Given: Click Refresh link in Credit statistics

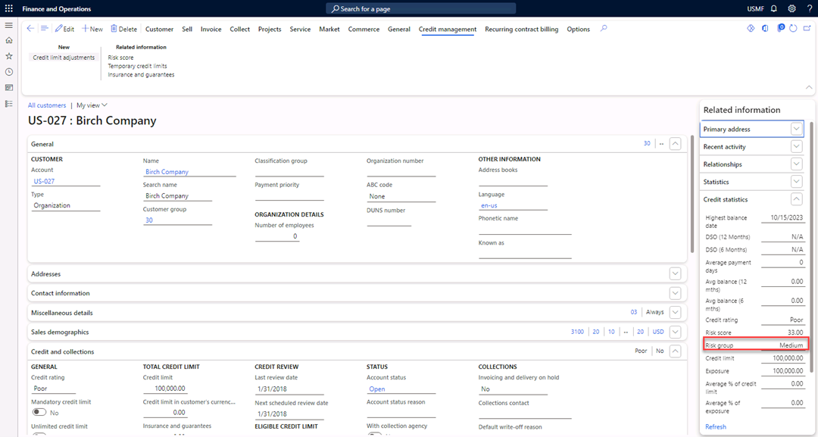Looking at the screenshot, I should [x=716, y=426].
